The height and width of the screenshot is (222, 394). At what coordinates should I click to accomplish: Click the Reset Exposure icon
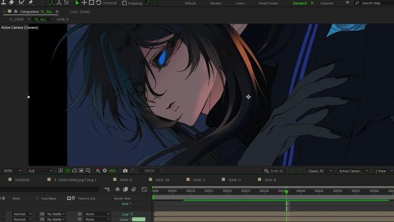pos(105,170)
